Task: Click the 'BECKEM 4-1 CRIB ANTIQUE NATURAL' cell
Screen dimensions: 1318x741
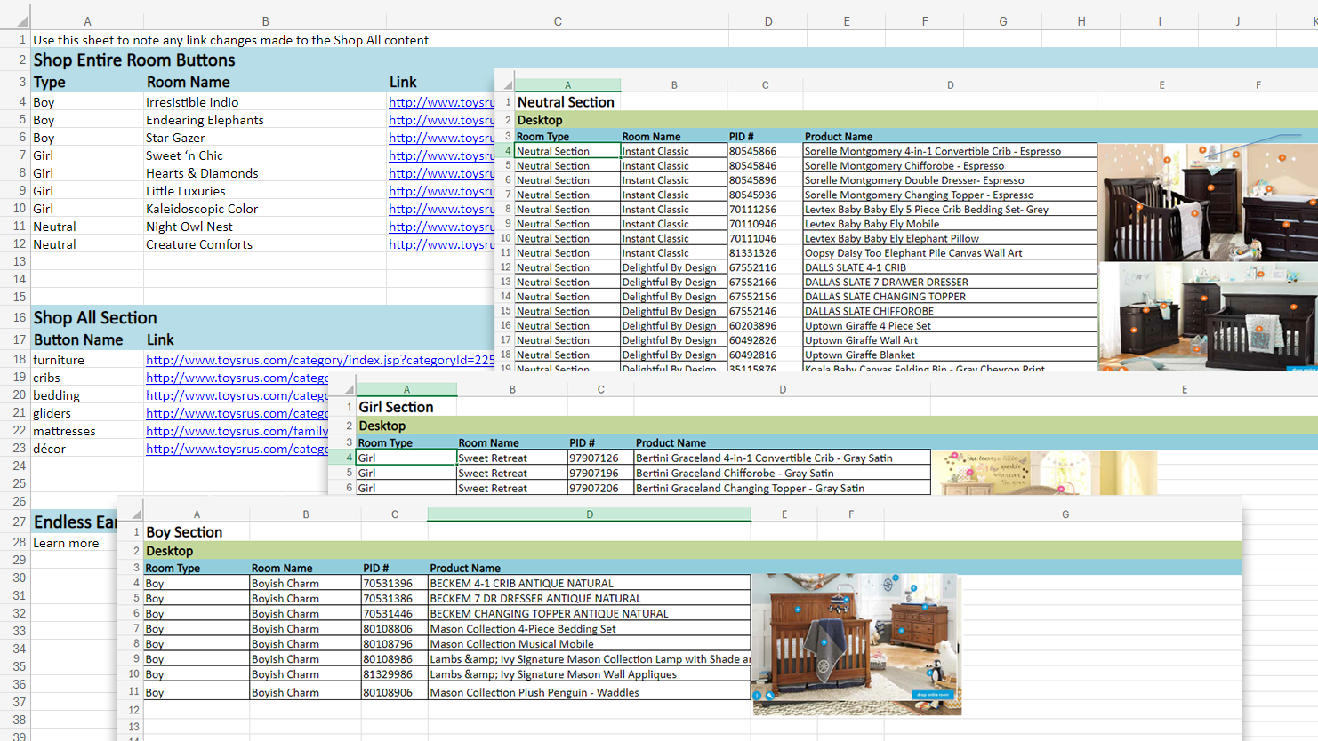Action: click(x=521, y=584)
